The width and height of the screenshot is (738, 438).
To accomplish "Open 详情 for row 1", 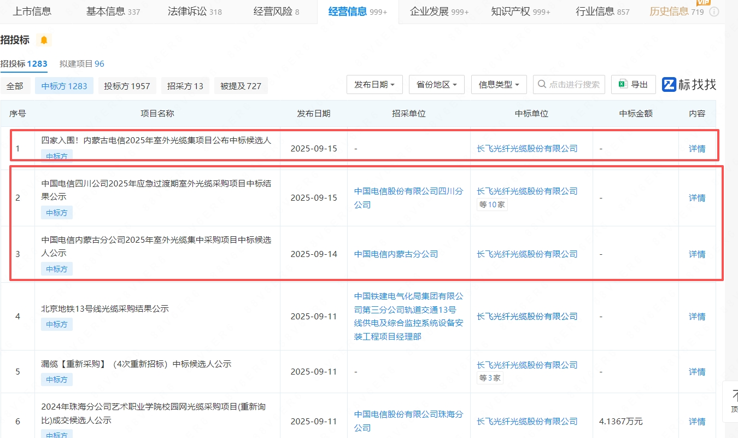I will pyautogui.click(x=697, y=148).
